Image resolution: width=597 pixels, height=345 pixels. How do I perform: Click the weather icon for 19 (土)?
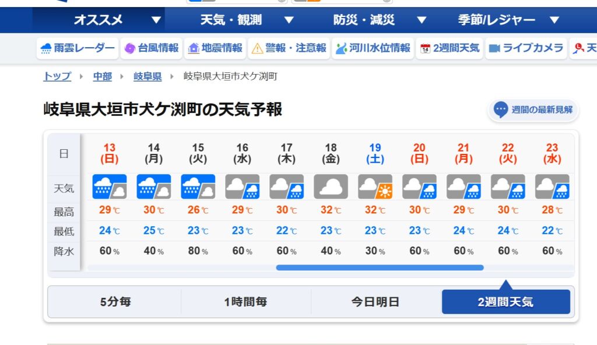(x=375, y=186)
